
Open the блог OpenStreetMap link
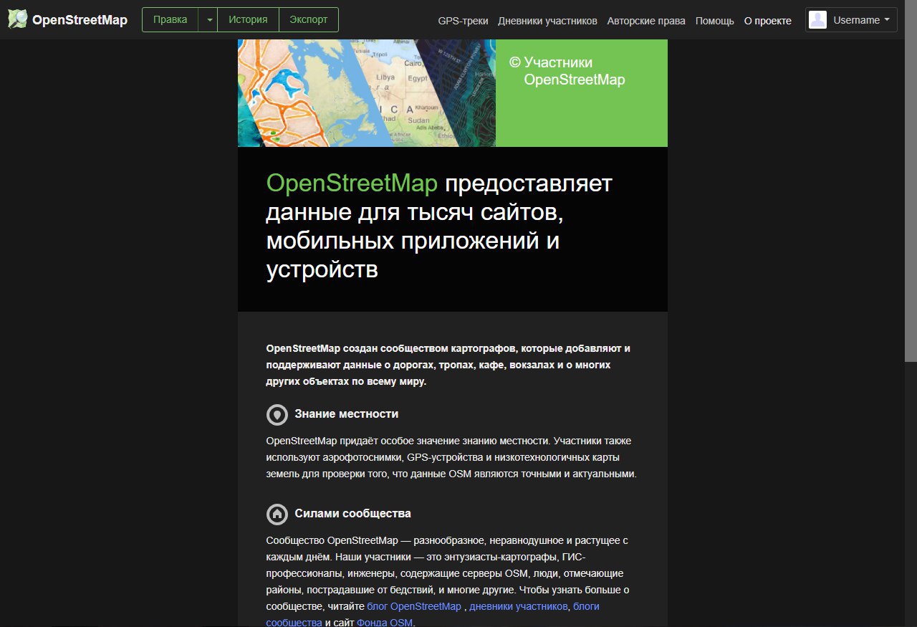(x=414, y=606)
